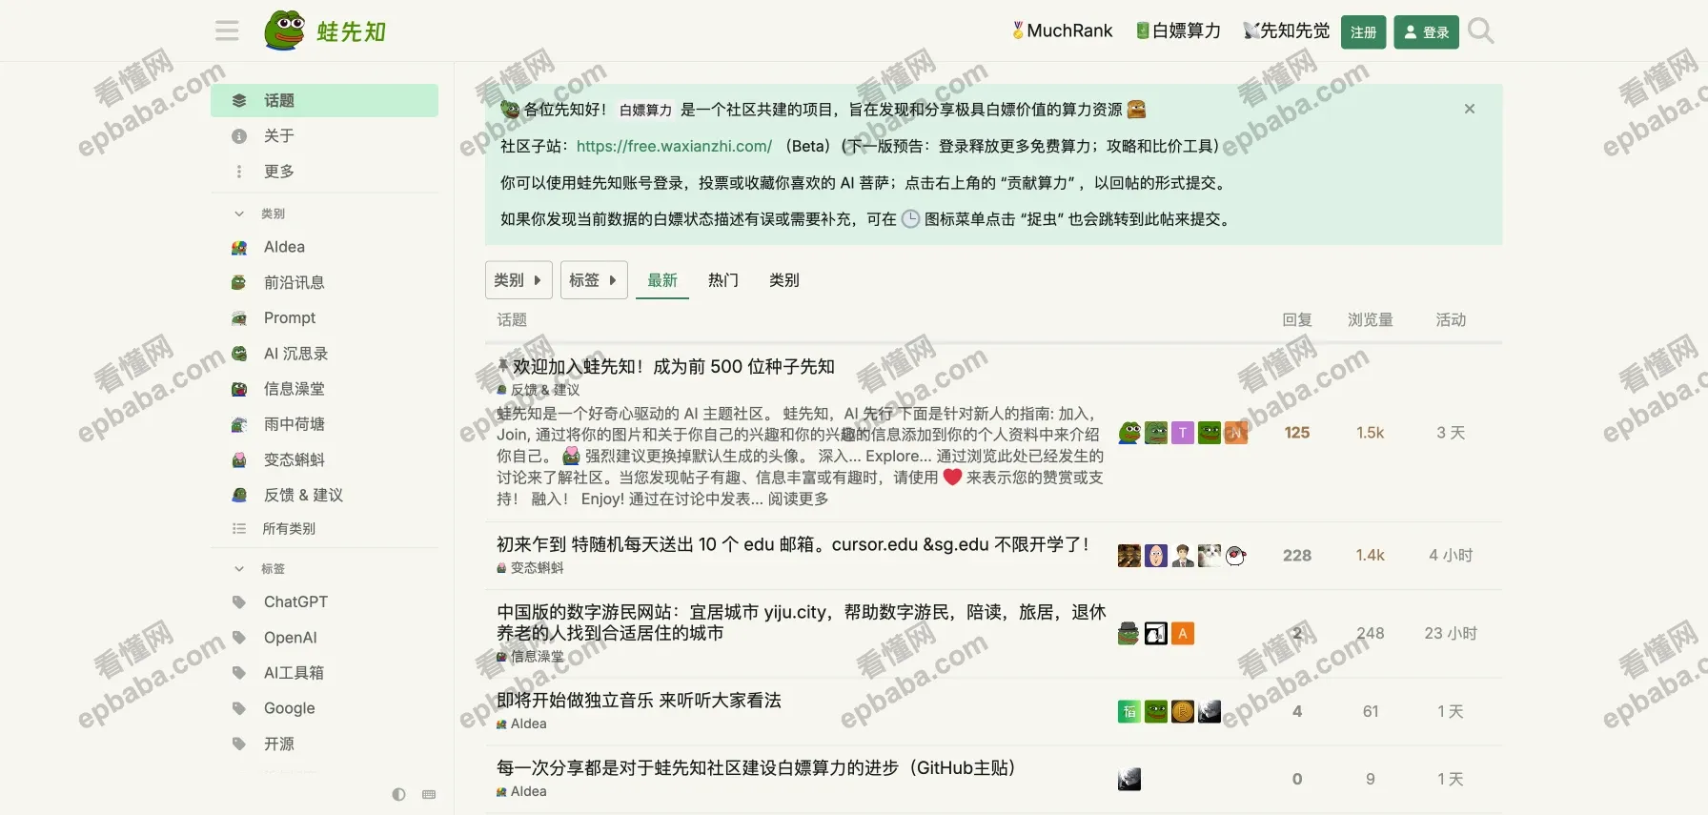Viewport: 1708px width, 815px height.
Task: Click the 228 replies count
Action: coord(1297,555)
